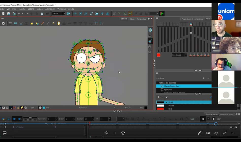Click the Undo arrow icon

pyautogui.click(x=20, y=14)
